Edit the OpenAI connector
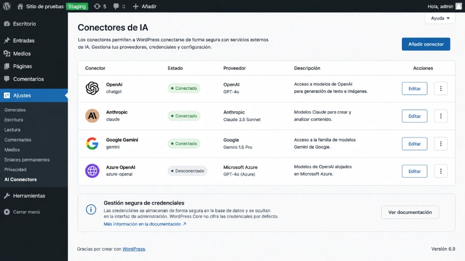This screenshot has width=465, height=261. click(414, 88)
